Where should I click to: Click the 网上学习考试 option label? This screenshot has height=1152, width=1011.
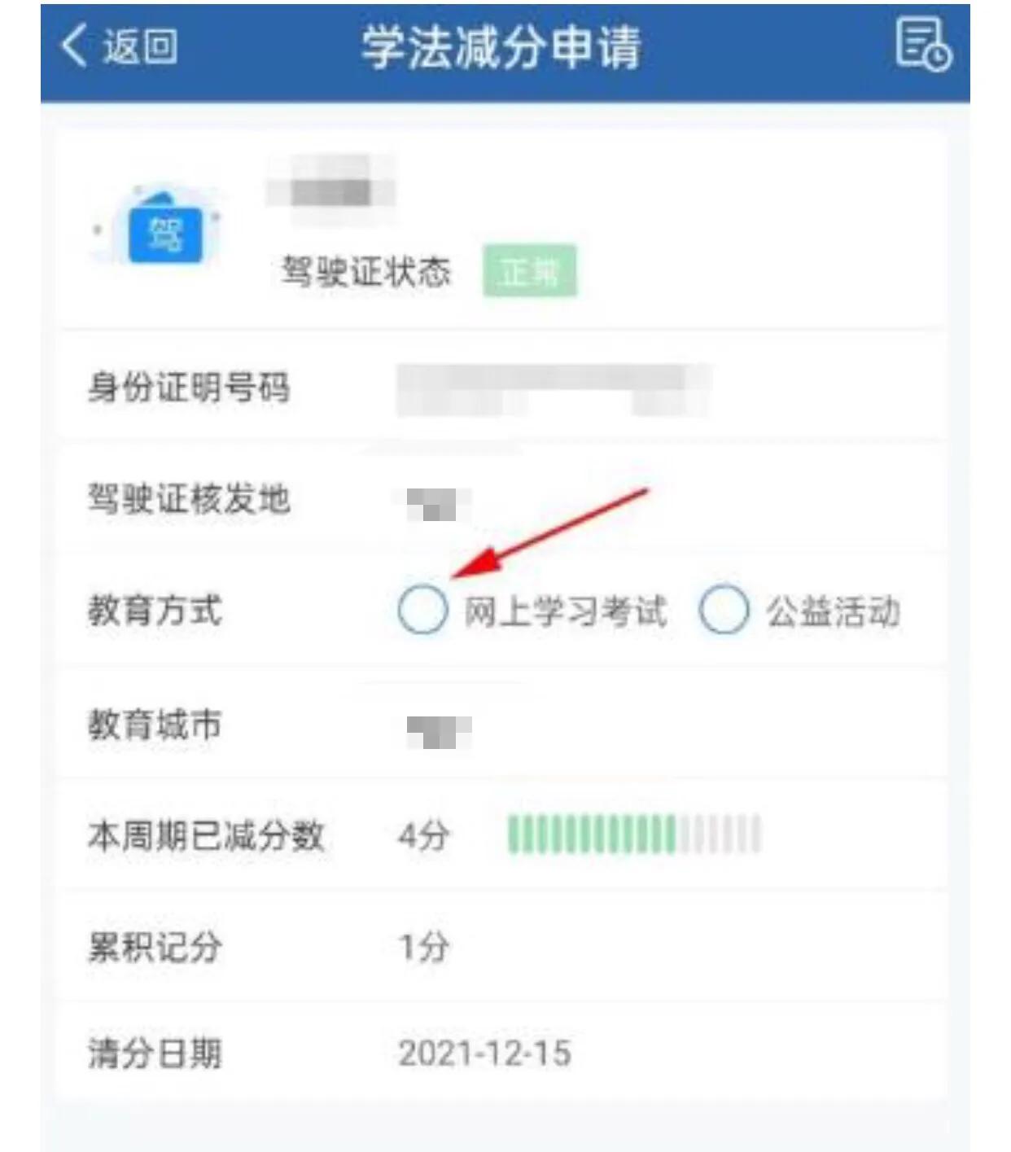tap(566, 611)
